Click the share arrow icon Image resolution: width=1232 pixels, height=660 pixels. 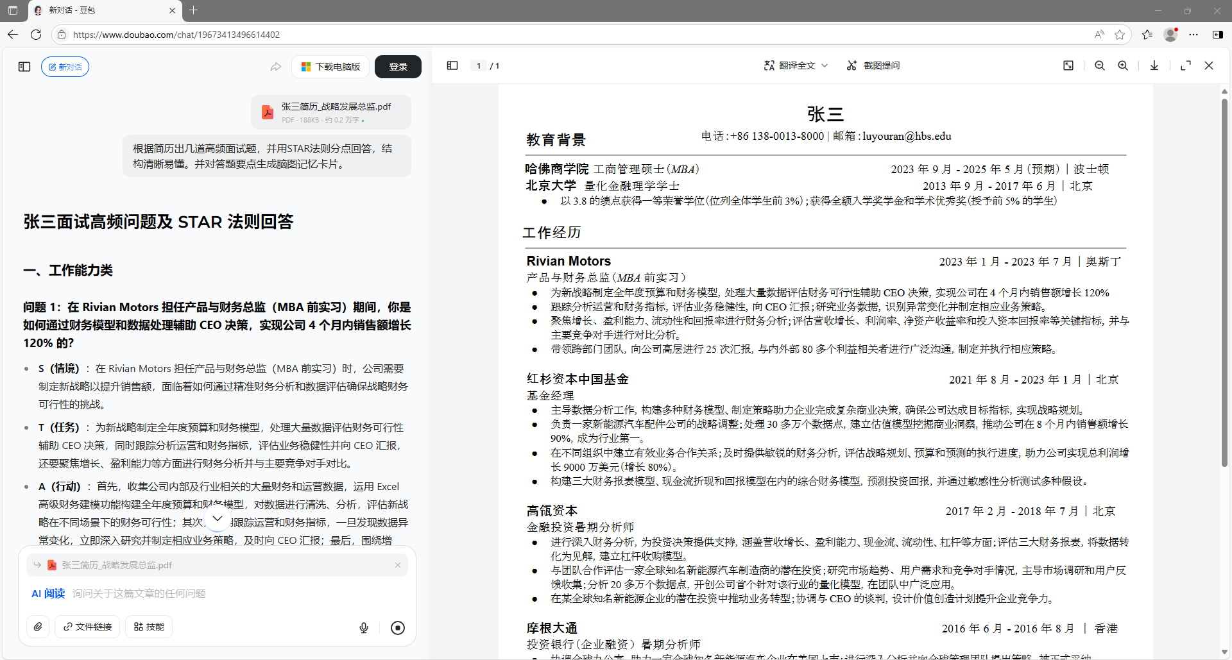click(x=276, y=67)
